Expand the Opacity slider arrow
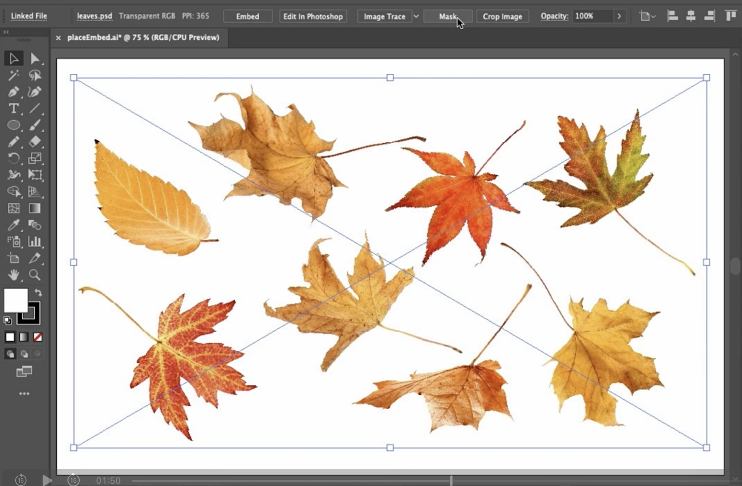This screenshot has height=486, width=742. 619,16
